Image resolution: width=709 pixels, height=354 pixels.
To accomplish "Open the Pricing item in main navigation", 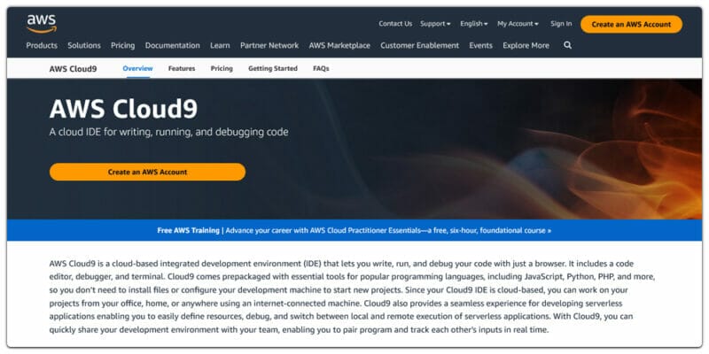I will [x=123, y=46].
